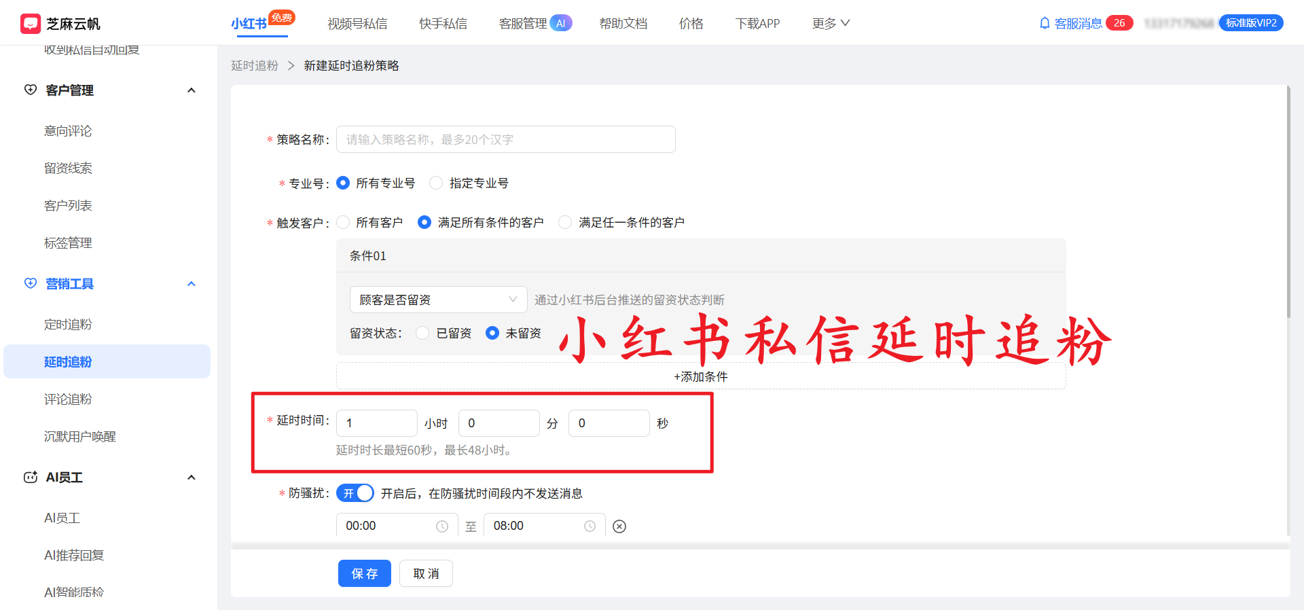This screenshot has height=610, width=1304.
Task: Click the 取消 button
Action: [x=426, y=573]
